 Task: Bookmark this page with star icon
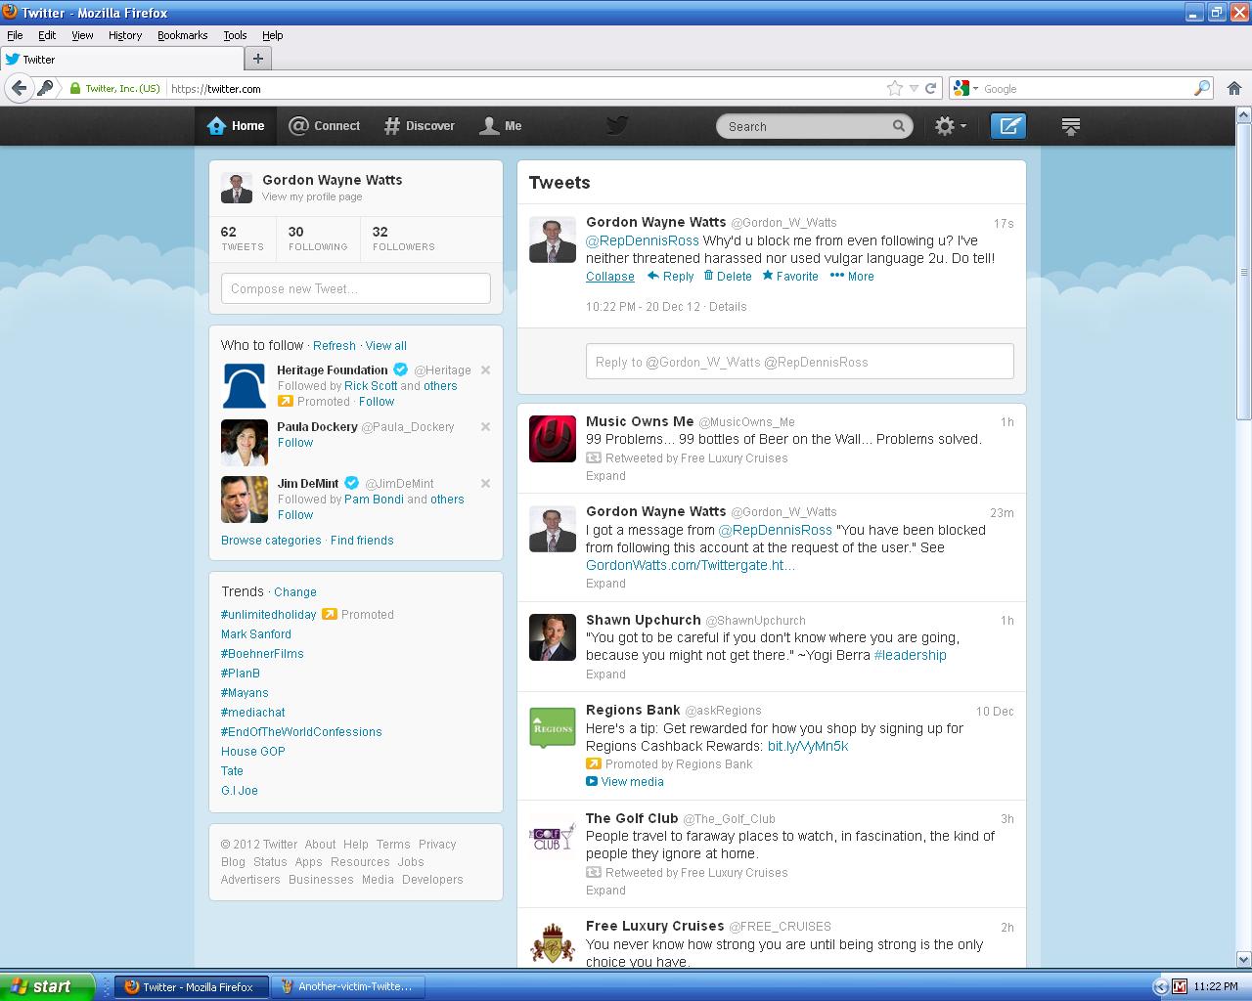(x=894, y=88)
